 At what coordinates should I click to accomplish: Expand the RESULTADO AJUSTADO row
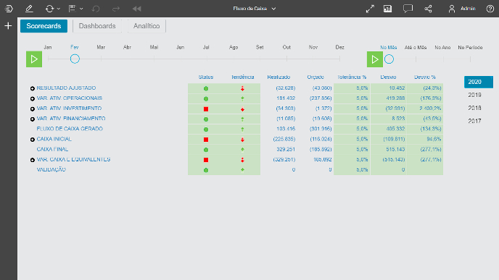click(33, 88)
